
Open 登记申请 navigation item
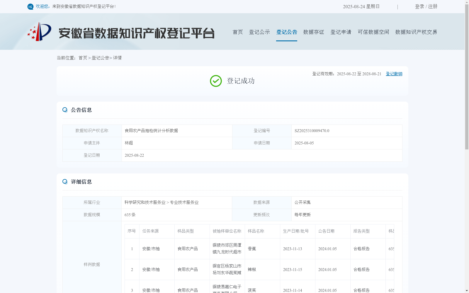pyautogui.click(x=341, y=32)
